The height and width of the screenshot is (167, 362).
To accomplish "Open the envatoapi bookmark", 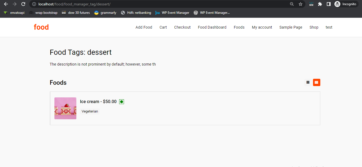I will pos(14,13).
